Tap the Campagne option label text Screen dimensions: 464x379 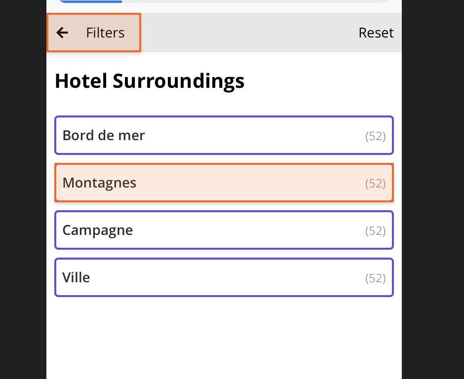(x=98, y=230)
